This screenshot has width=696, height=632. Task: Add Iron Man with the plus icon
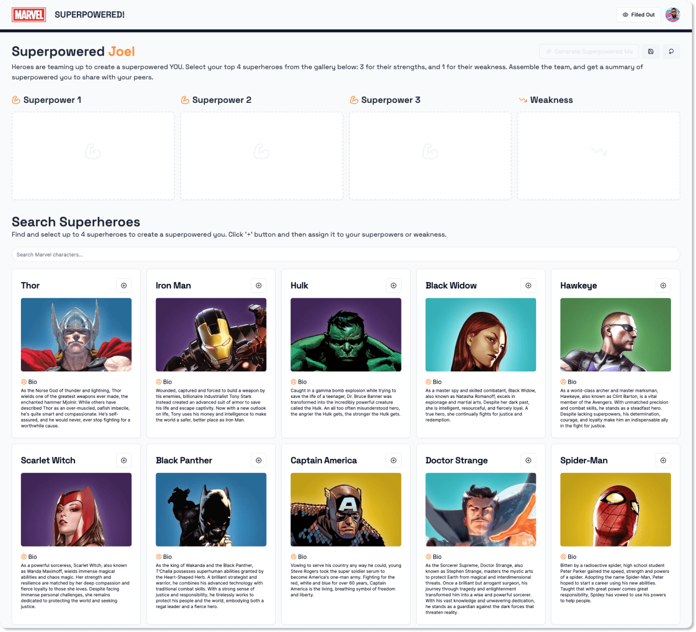(x=258, y=285)
